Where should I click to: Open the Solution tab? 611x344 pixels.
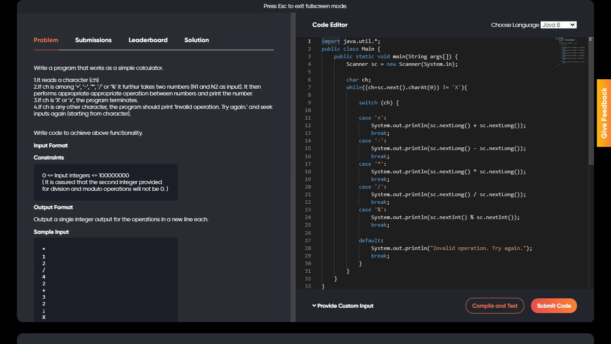(x=196, y=40)
